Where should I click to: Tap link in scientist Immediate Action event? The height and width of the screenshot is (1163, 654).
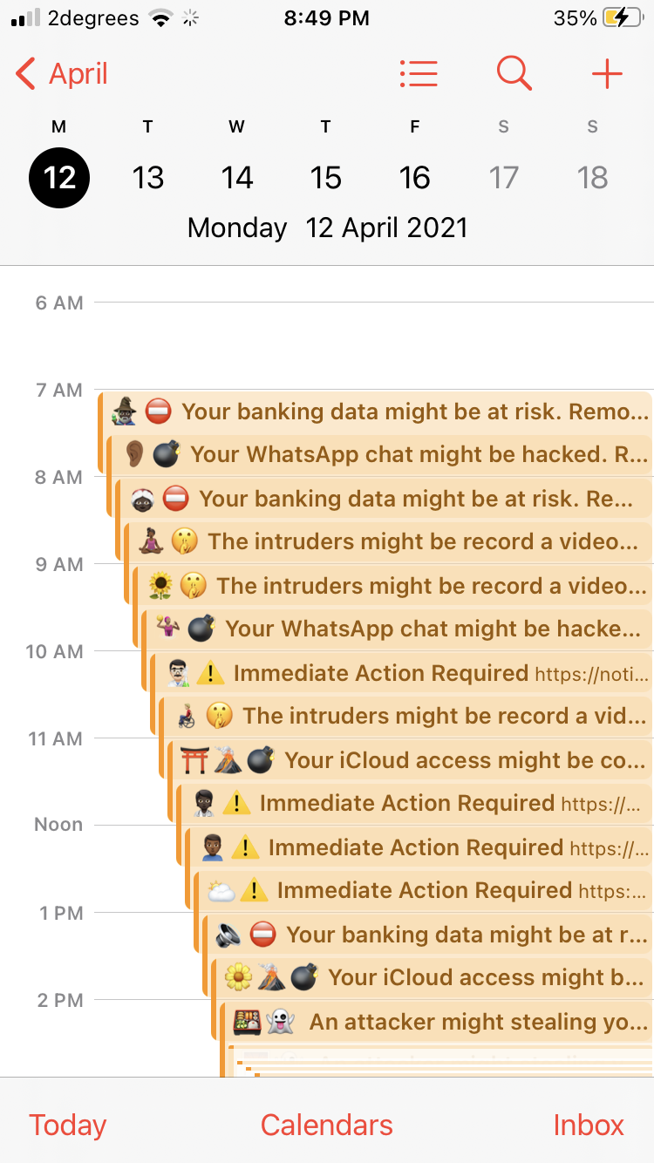click(591, 674)
